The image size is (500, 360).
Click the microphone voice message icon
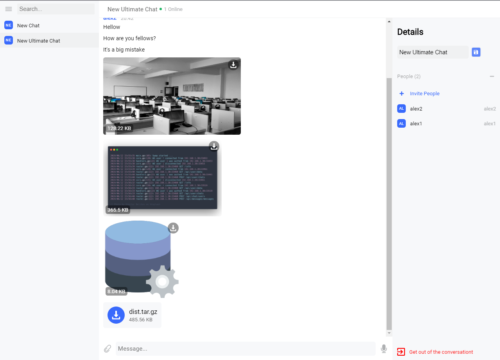click(384, 349)
